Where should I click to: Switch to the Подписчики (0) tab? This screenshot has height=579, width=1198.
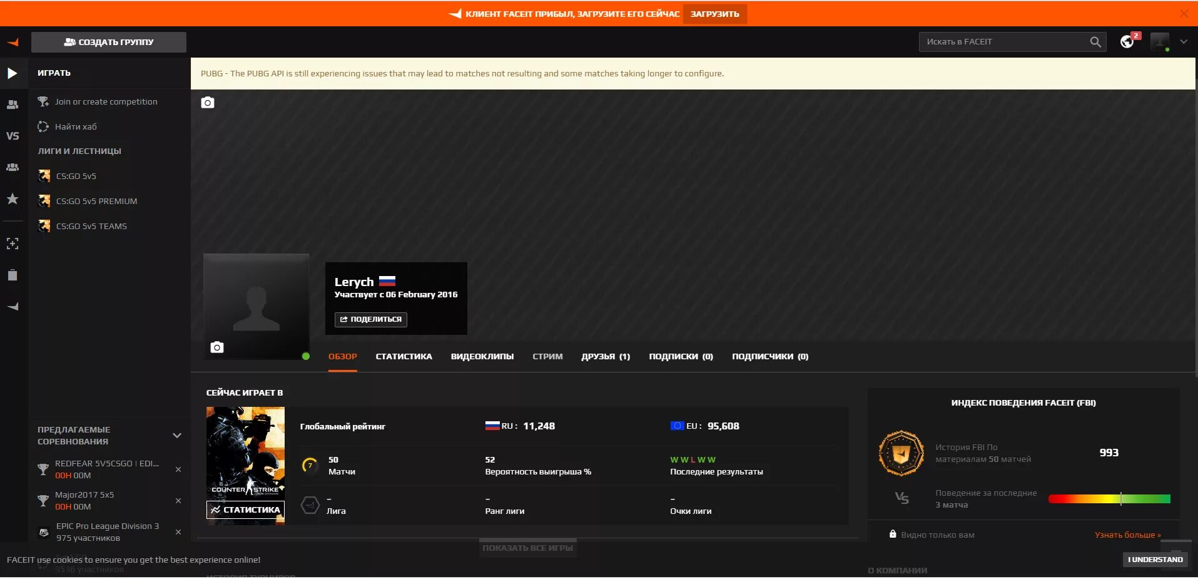(x=770, y=356)
